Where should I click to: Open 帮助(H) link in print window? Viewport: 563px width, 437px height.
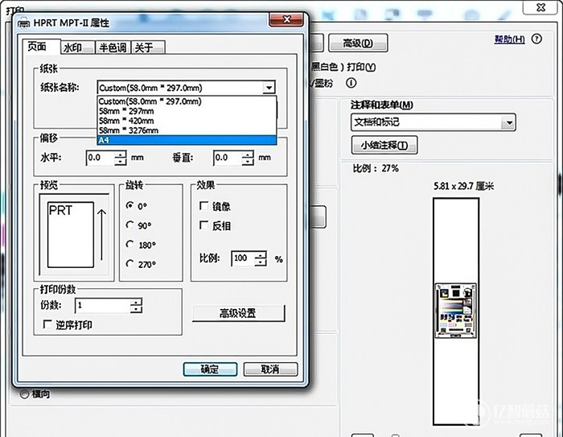[x=509, y=39]
